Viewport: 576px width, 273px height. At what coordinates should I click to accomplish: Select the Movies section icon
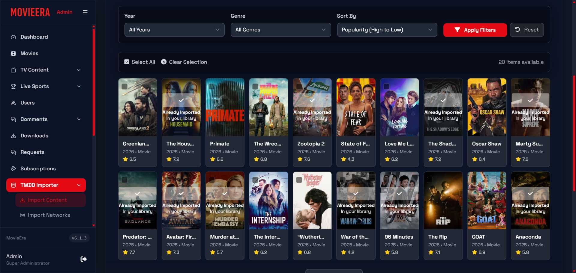pos(13,53)
